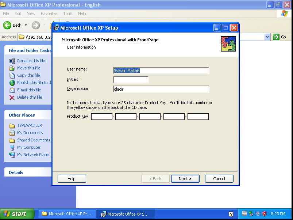Click the Office puzzle logo in Setup
293x220 pixels.
coord(228,44)
